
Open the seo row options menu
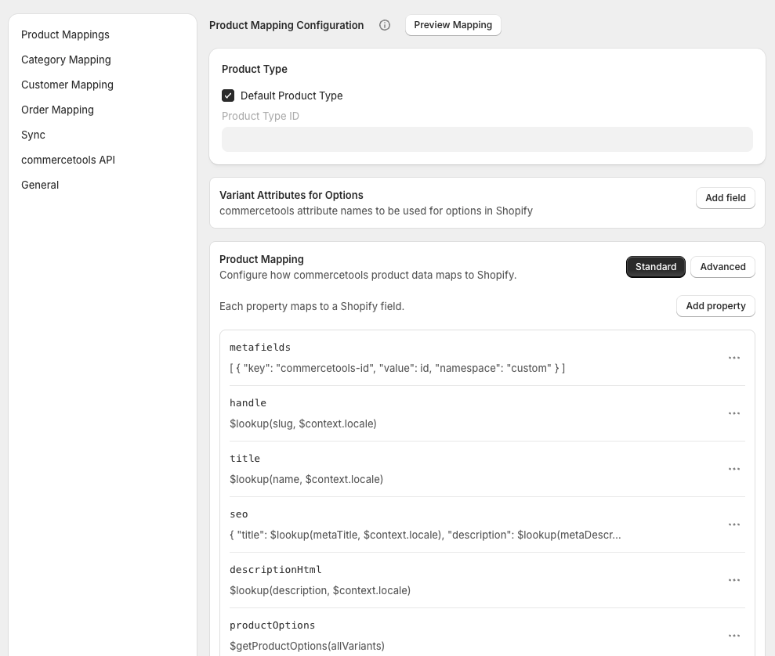pos(734,524)
